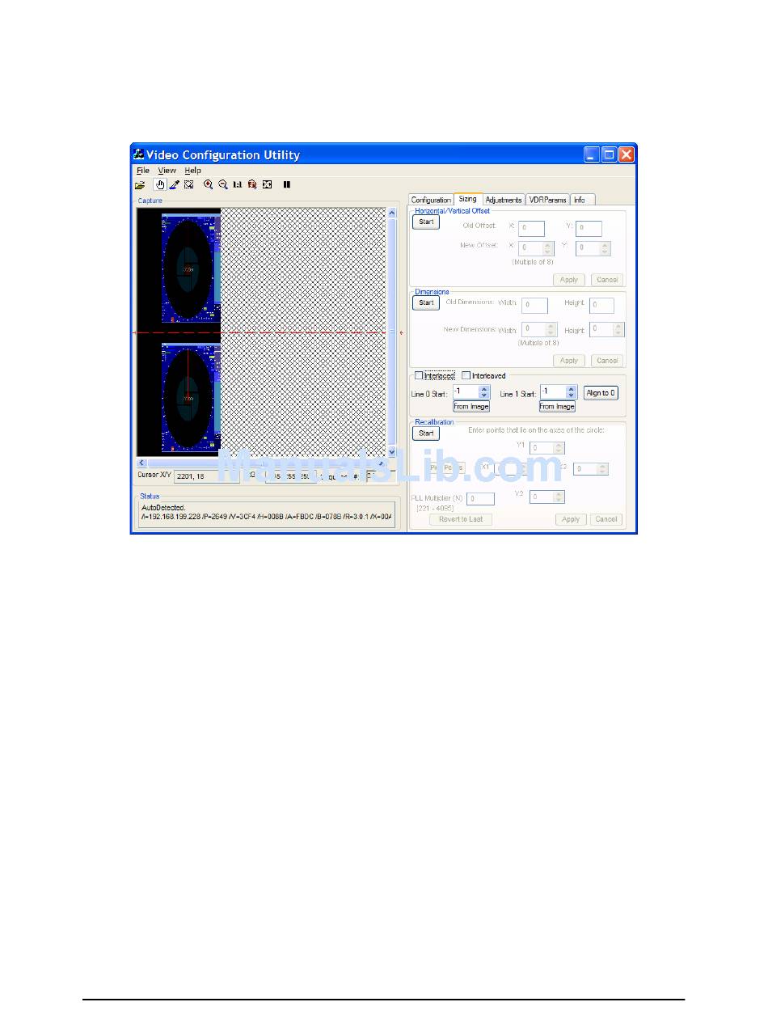The width and height of the screenshot is (768, 1019).
Task: Select the eyedropper color picker tool
Action: tap(174, 185)
